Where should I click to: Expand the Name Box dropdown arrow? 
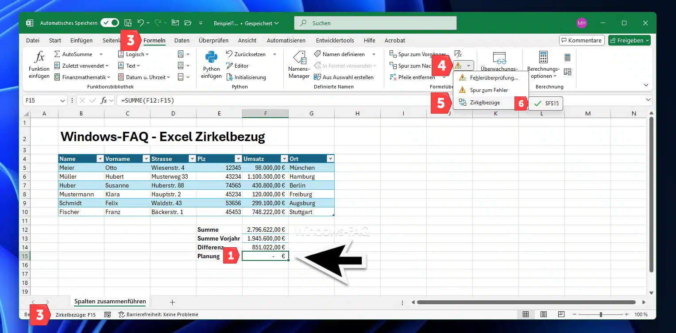click(62, 101)
